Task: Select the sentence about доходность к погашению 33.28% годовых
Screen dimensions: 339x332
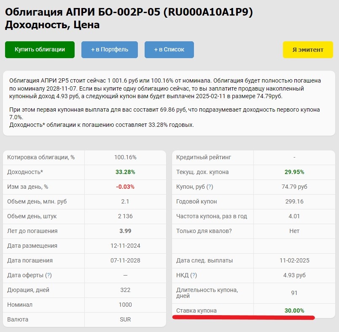Action: pos(101,125)
